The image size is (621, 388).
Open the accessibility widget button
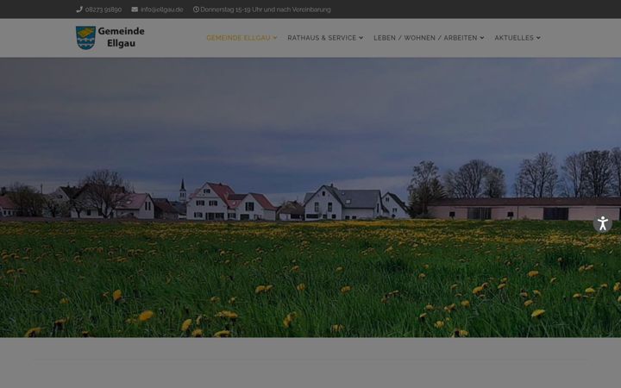[x=602, y=223]
